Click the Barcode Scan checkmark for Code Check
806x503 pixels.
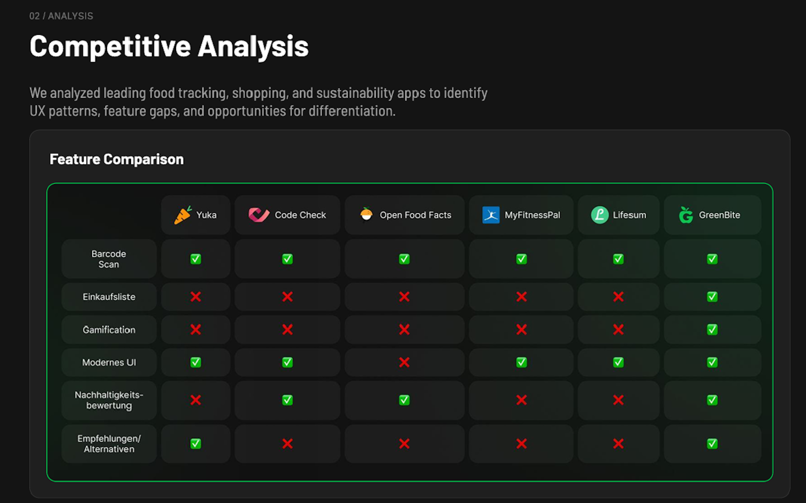(x=287, y=259)
